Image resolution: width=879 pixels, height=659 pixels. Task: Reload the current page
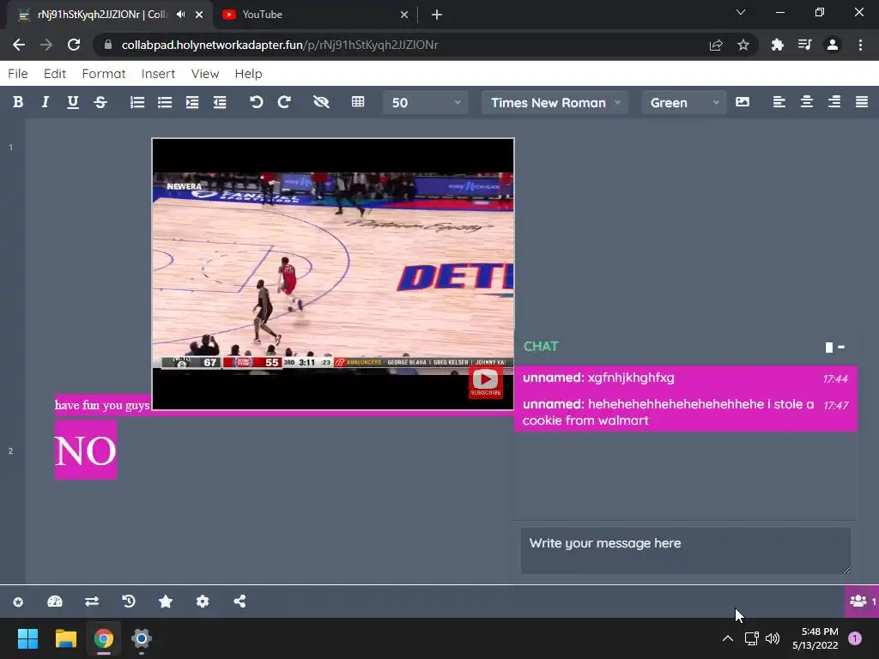tap(74, 45)
